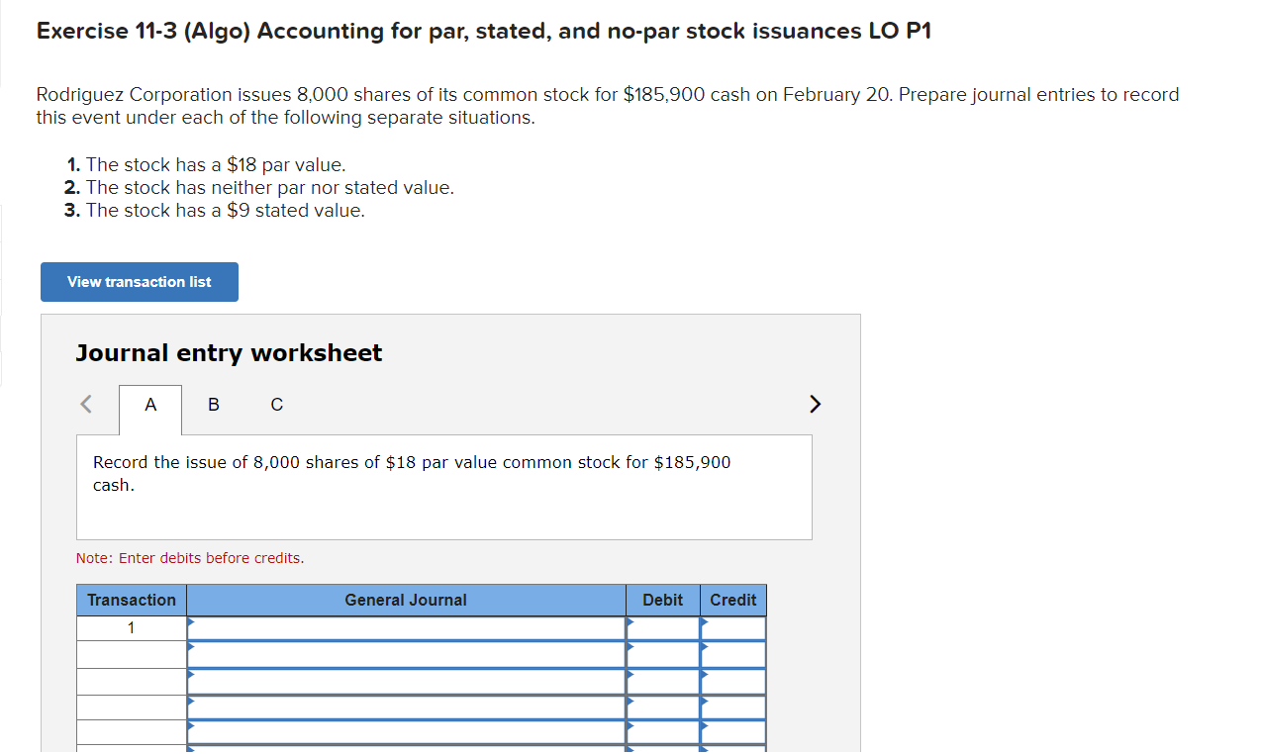The height and width of the screenshot is (754, 1262).
Task: Click the View transaction list button
Action: click(x=140, y=282)
